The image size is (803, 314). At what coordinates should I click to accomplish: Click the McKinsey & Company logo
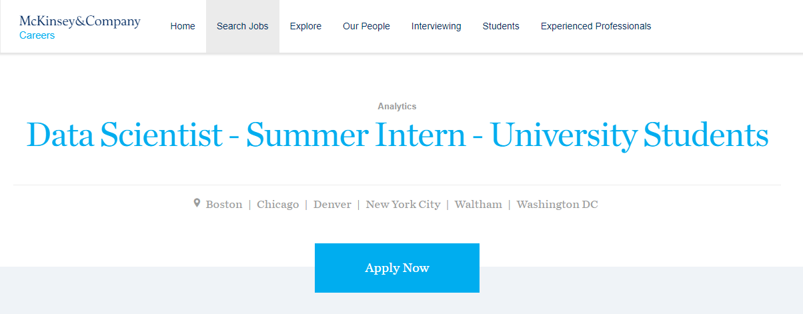point(80,21)
